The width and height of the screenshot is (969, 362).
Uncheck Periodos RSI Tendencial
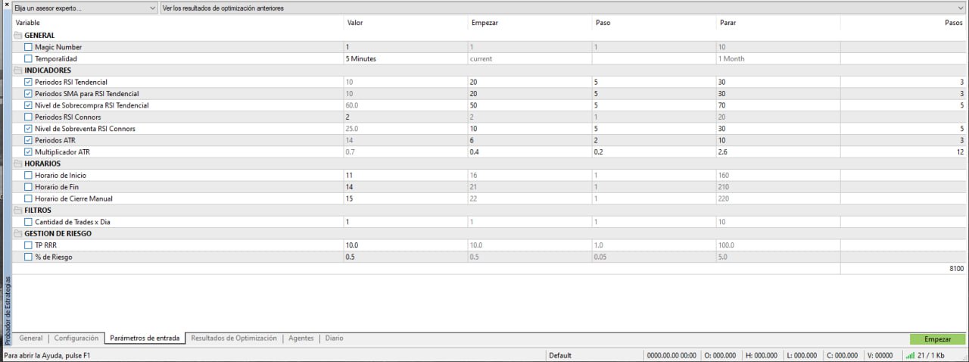(x=28, y=82)
